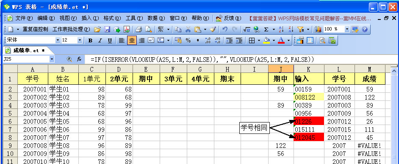Select the red cell containing 01226
This screenshot has height=164, width=399.
tap(309, 121)
